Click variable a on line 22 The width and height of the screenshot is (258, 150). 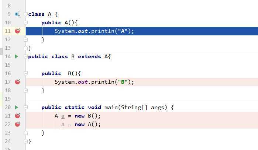tap(63, 125)
